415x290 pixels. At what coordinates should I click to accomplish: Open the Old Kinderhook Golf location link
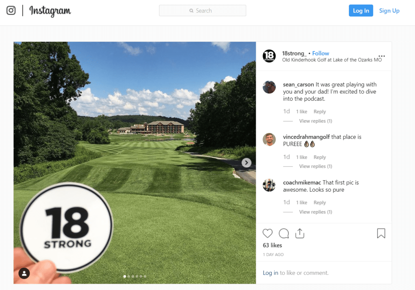tap(332, 60)
